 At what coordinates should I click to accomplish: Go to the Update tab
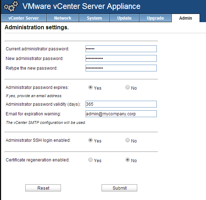[124, 18]
